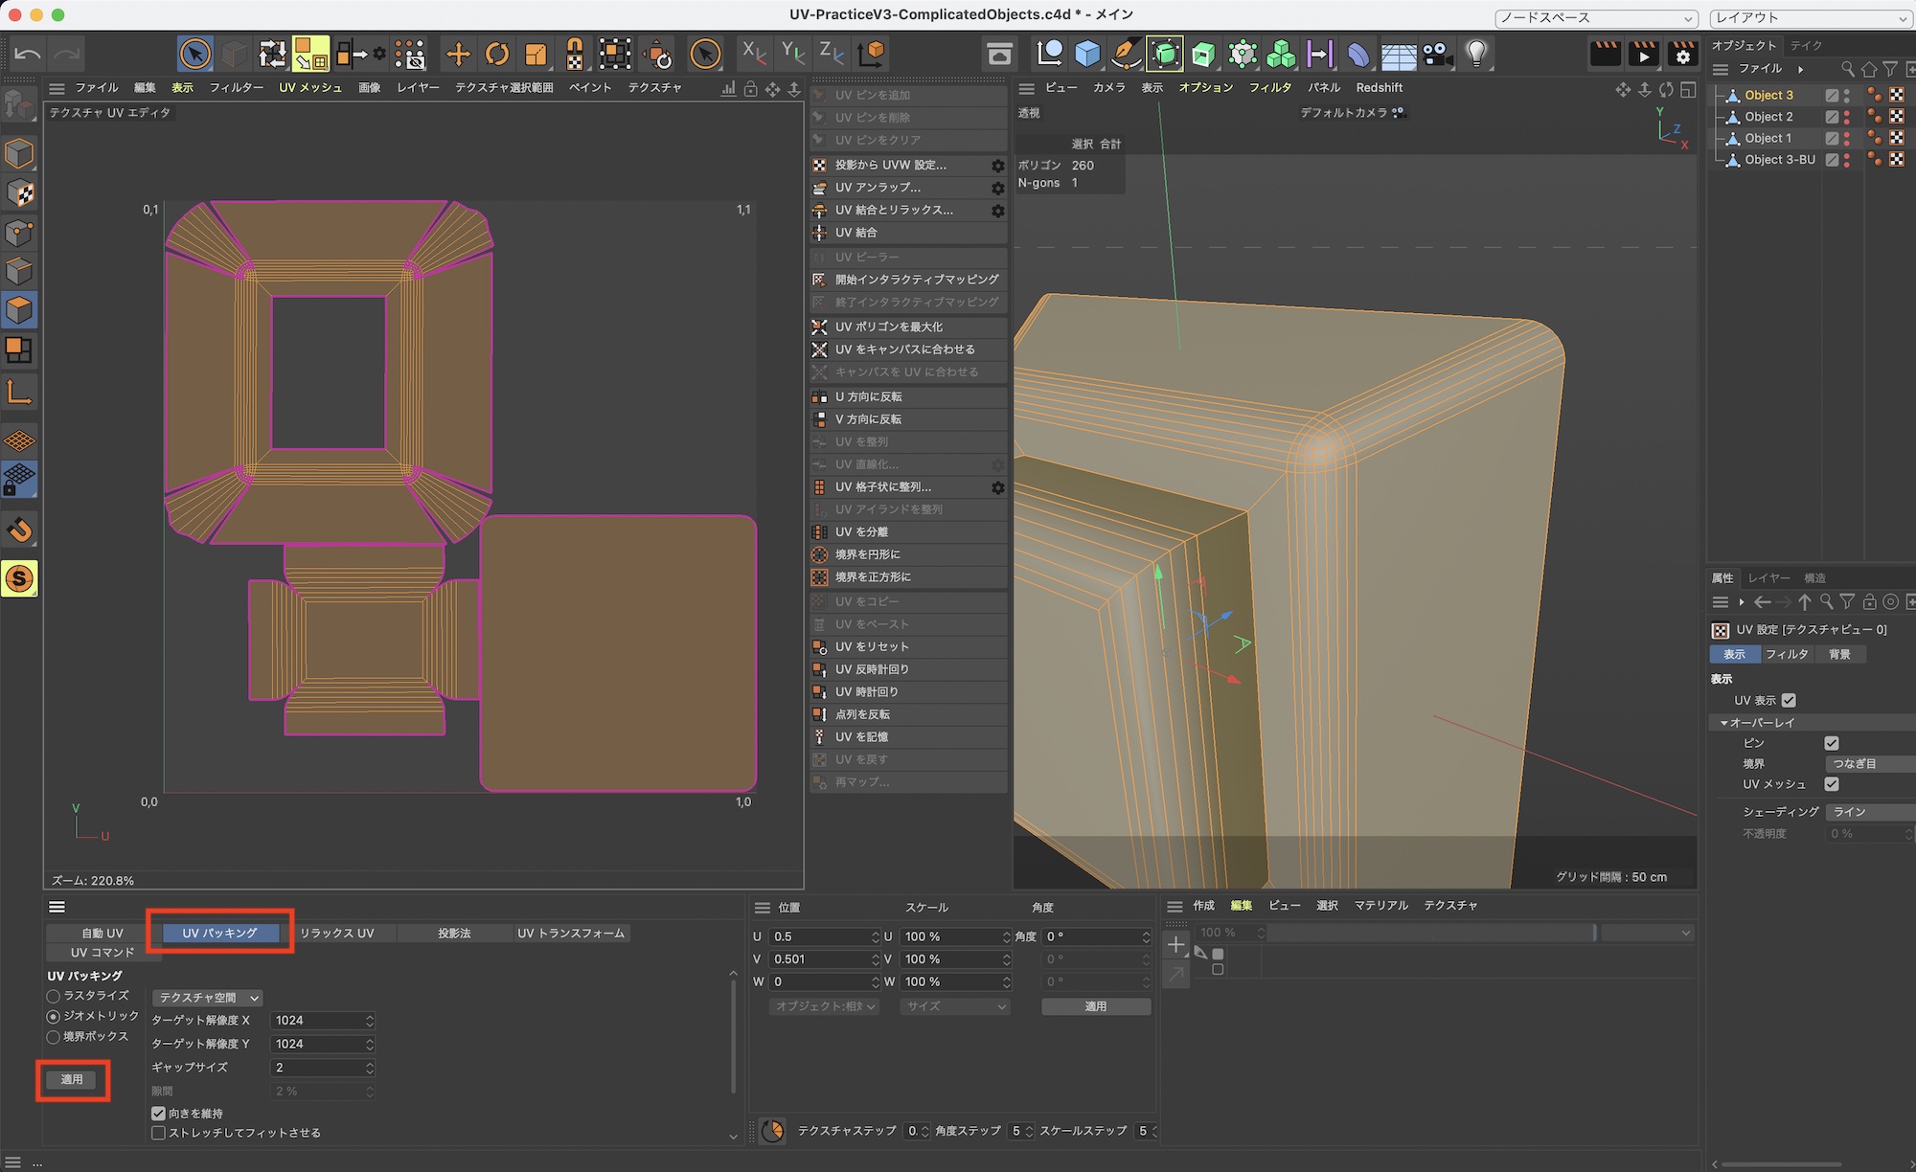The height and width of the screenshot is (1172, 1916).
Task: Click UV をキャンバスに合わせる command
Action: click(x=904, y=349)
